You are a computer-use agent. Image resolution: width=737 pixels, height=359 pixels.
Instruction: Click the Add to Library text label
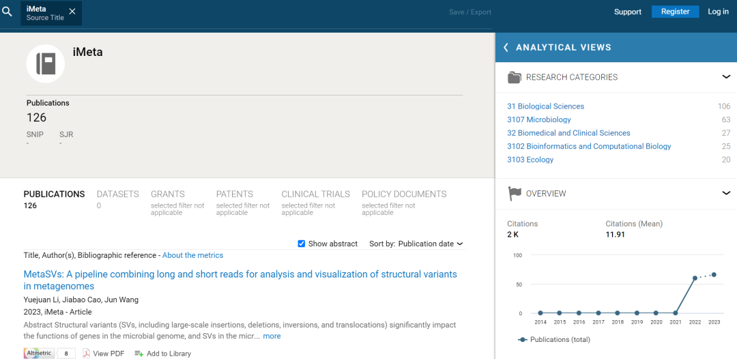pyautogui.click(x=169, y=354)
